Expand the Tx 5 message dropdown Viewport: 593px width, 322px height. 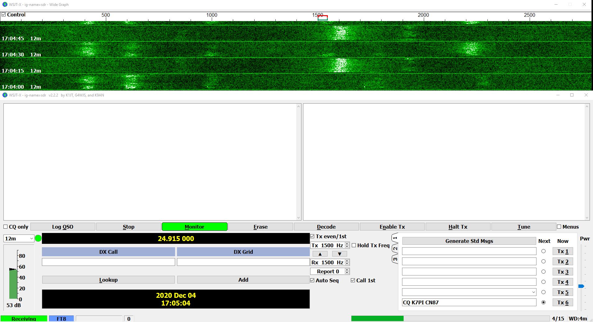coord(533,292)
